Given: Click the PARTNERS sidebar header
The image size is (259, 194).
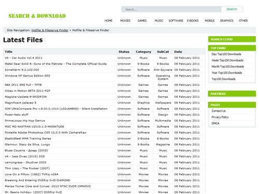Looking at the screenshot, I should pos(232,94).
